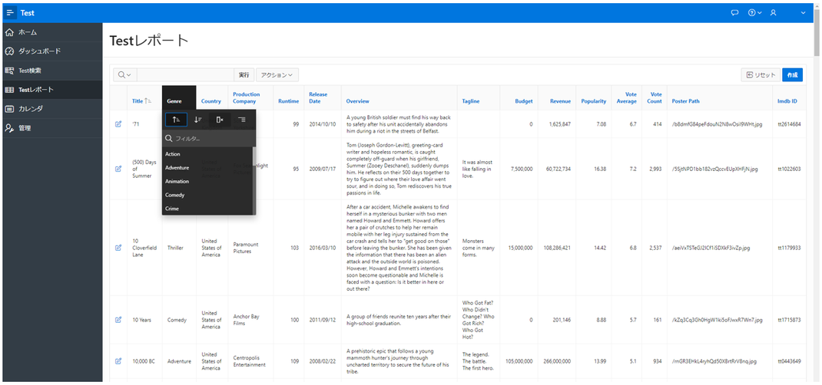
Task: Click the 作成 button
Action: (792, 75)
